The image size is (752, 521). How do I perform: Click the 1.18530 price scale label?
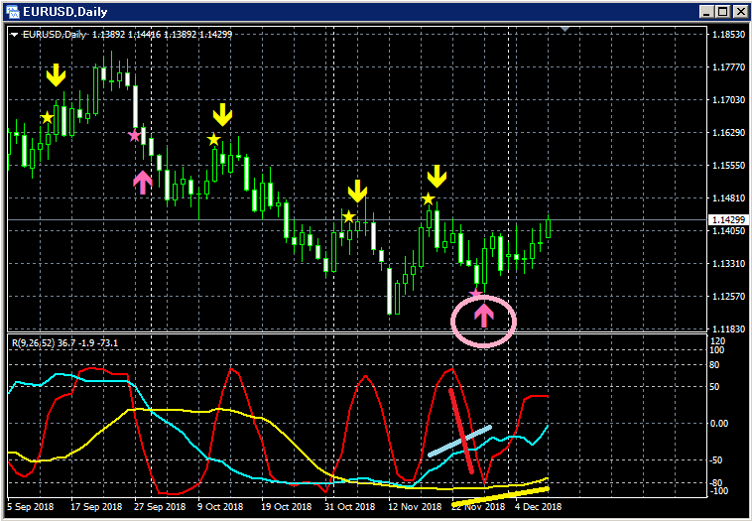click(x=728, y=35)
